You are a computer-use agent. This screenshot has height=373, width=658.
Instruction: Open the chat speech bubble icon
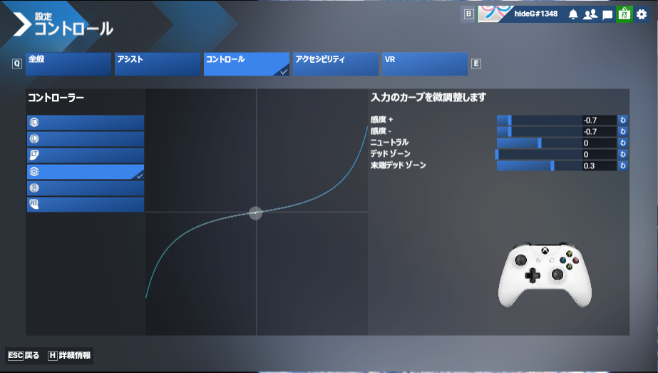607,14
